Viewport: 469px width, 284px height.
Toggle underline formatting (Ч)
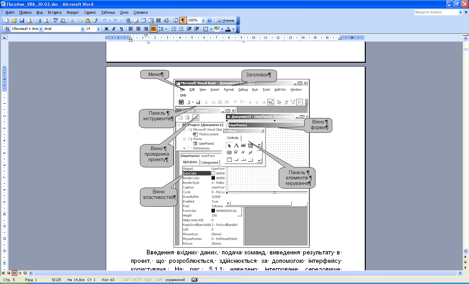(121, 29)
